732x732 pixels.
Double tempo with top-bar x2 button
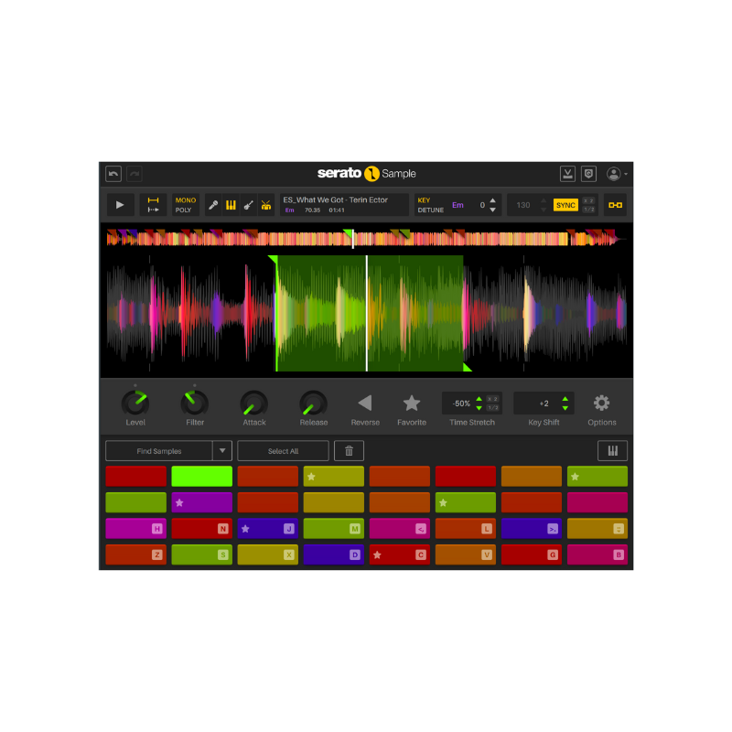(588, 200)
